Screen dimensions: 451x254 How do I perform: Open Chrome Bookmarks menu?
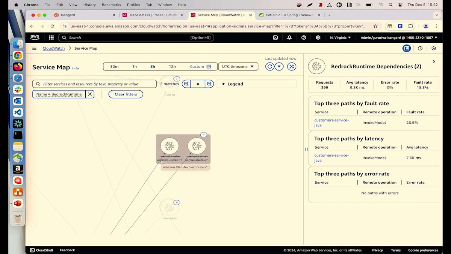112,5
